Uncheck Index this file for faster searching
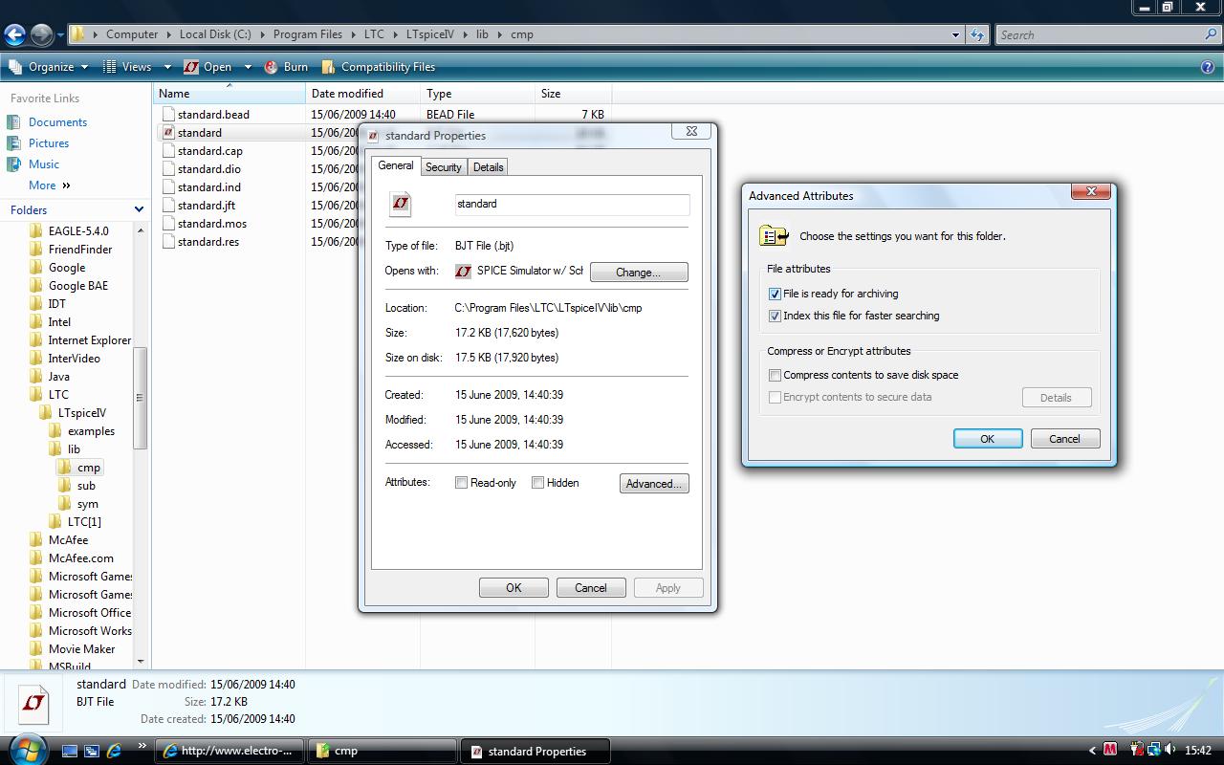This screenshot has width=1224, height=765. [x=775, y=317]
